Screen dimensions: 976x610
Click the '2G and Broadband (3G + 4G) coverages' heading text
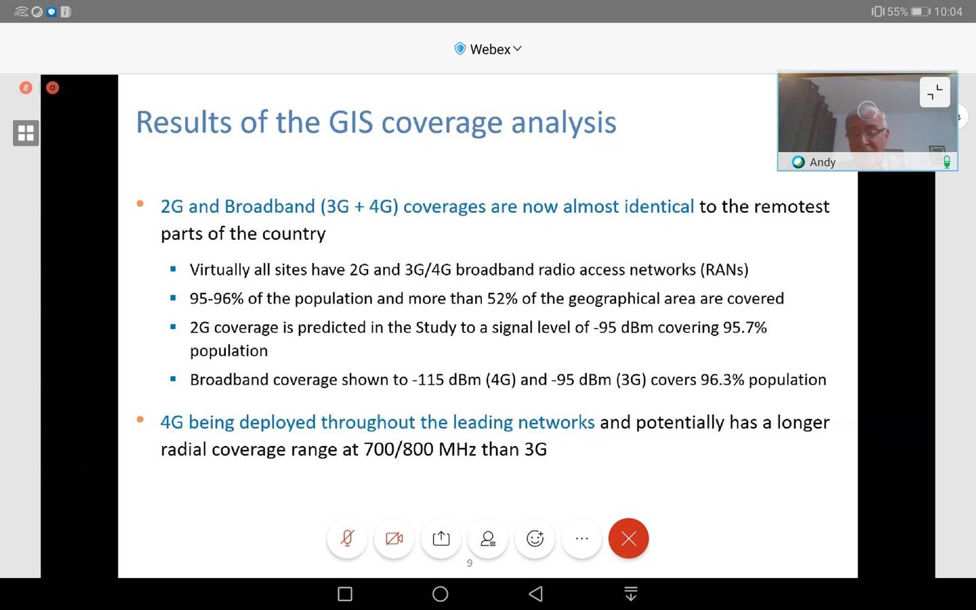point(427,206)
